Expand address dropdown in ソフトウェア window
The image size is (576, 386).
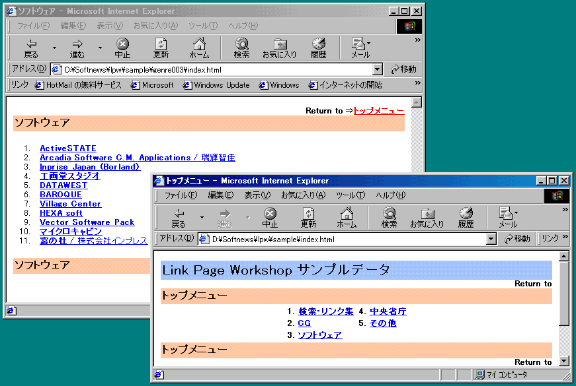[377, 69]
